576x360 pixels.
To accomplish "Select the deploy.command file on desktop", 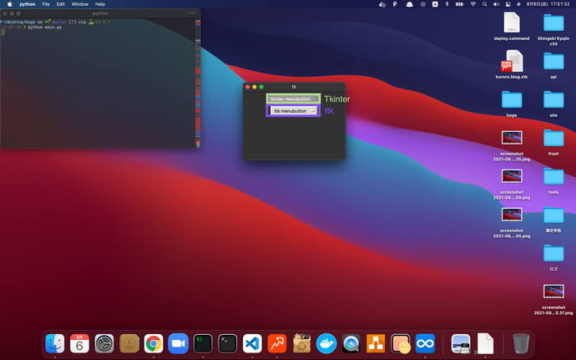I will tap(512, 23).
